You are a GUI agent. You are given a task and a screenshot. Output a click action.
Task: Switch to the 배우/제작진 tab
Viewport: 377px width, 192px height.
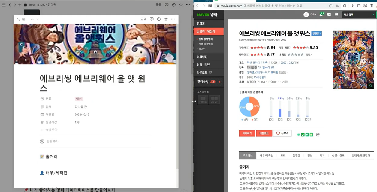pyautogui.click(x=267, y=156)
